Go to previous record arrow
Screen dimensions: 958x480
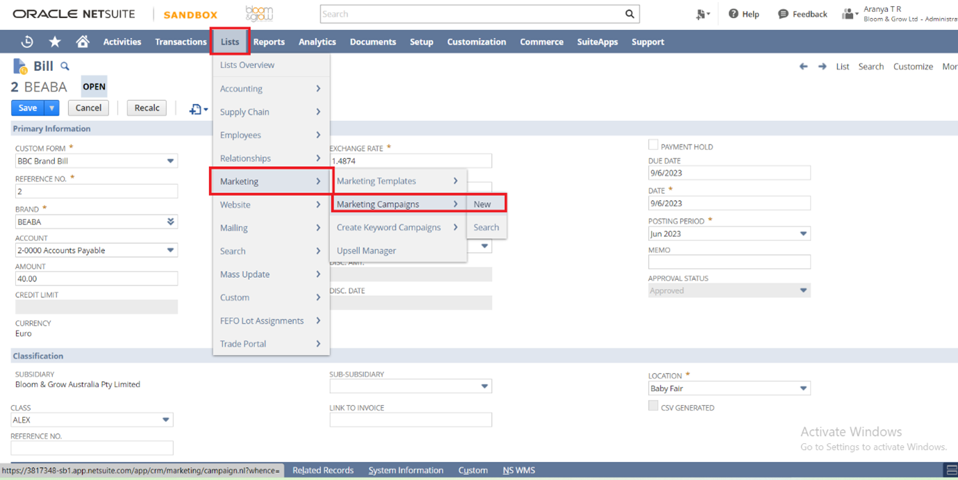(x=803, y=67)
